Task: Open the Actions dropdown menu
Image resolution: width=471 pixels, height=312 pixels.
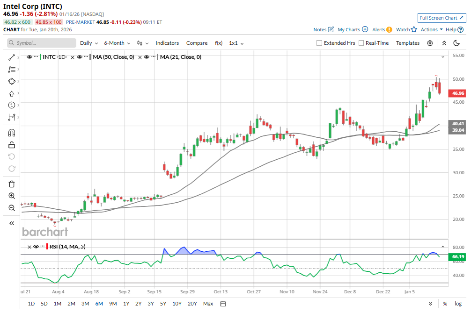Action: 432,29
